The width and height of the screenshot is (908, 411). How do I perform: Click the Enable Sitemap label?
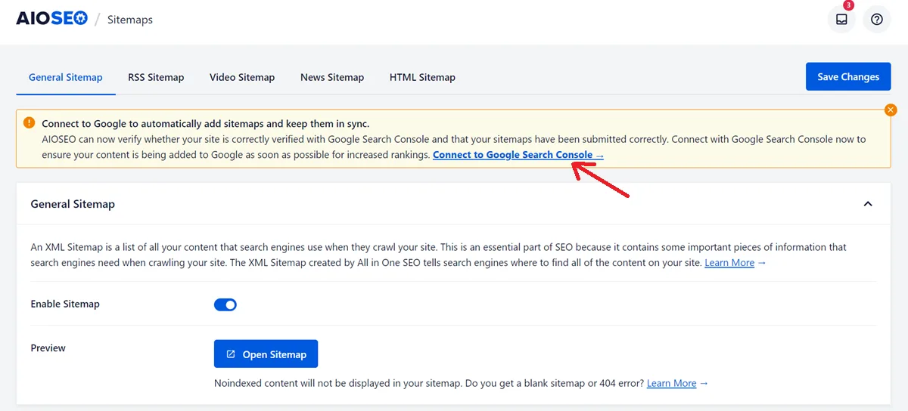click(65, 304)
